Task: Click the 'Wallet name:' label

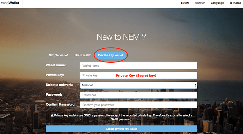Action: pos(56,65)
